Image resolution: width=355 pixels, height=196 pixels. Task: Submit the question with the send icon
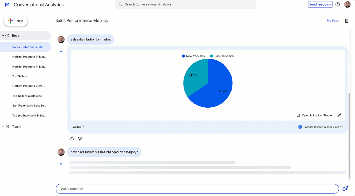345,188
